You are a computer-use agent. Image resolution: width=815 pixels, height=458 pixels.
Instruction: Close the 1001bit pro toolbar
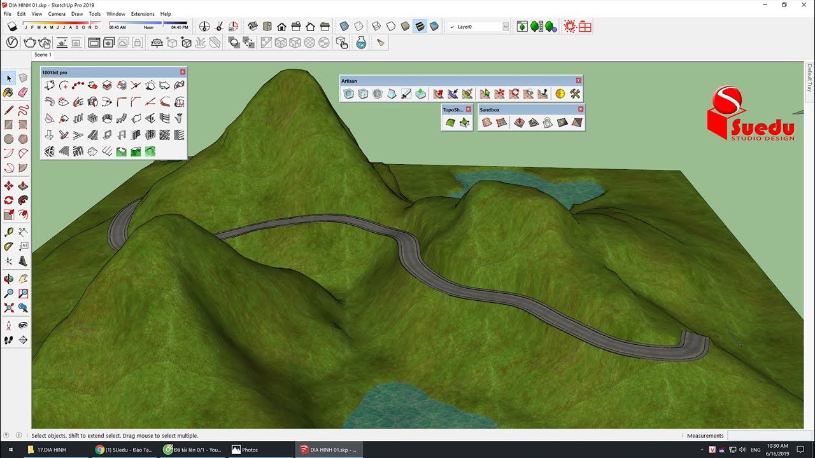[183, 73]
